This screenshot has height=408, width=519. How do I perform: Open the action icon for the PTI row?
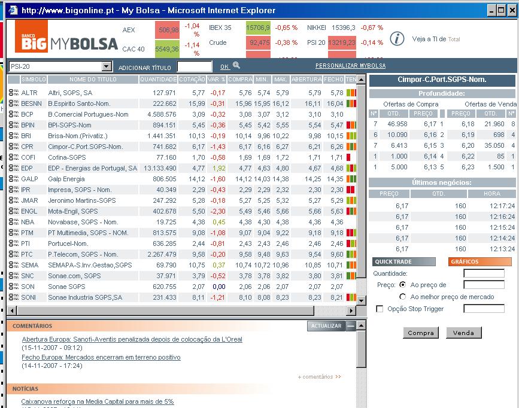pos(14,243)
